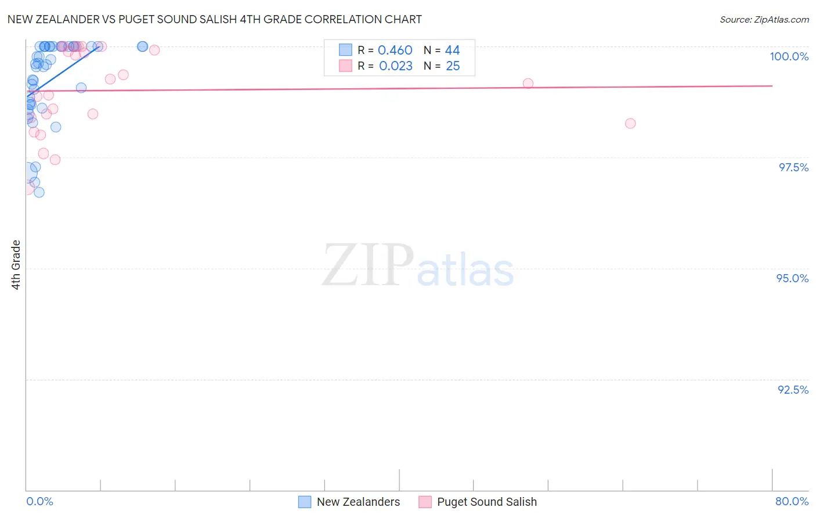Viewport: 816px width, 518px height.
Task: Select the Puget Sound Salish legend label
Action: point(487,502)
